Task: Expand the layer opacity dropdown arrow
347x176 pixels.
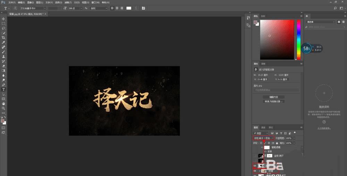Action: pyautogui.click(x=294, y=138)
